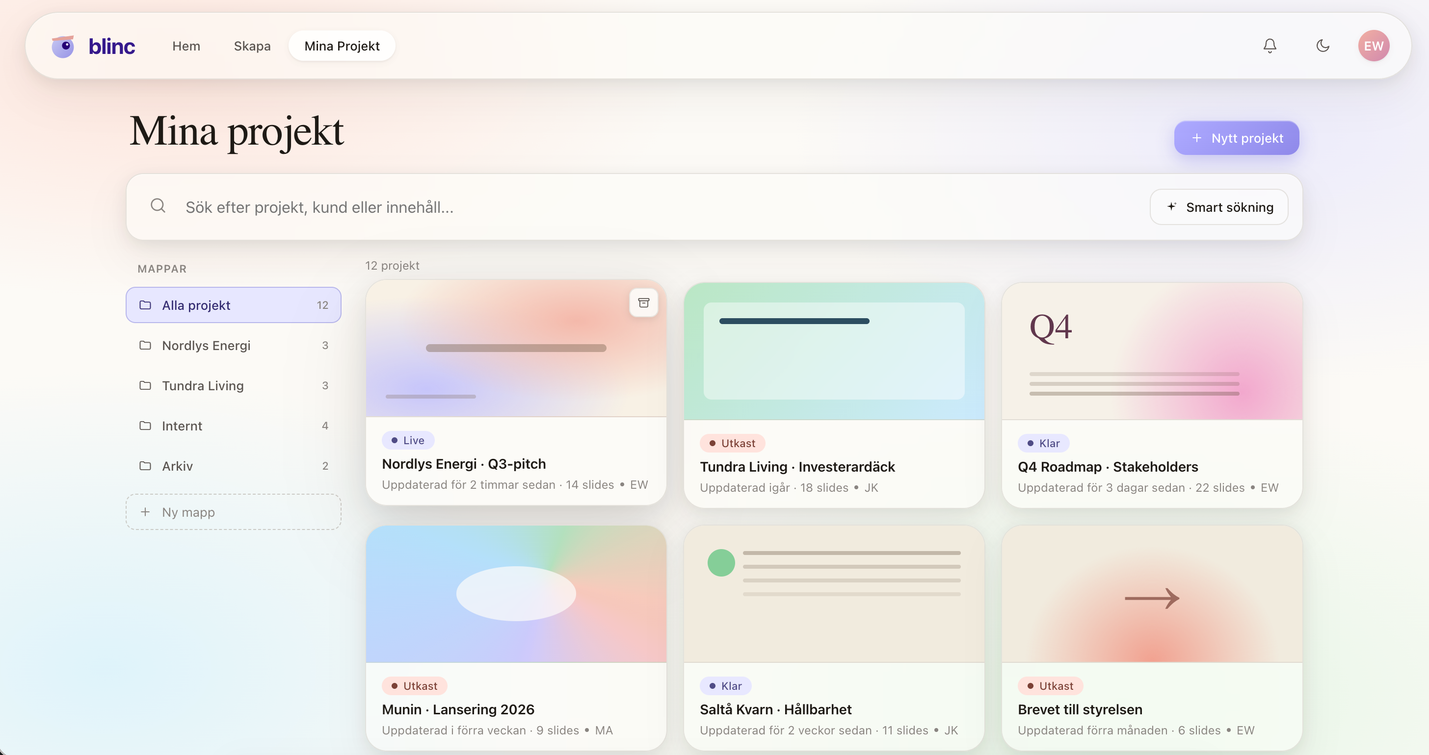Click the plus icon in Ny mapp

(145, 512)
